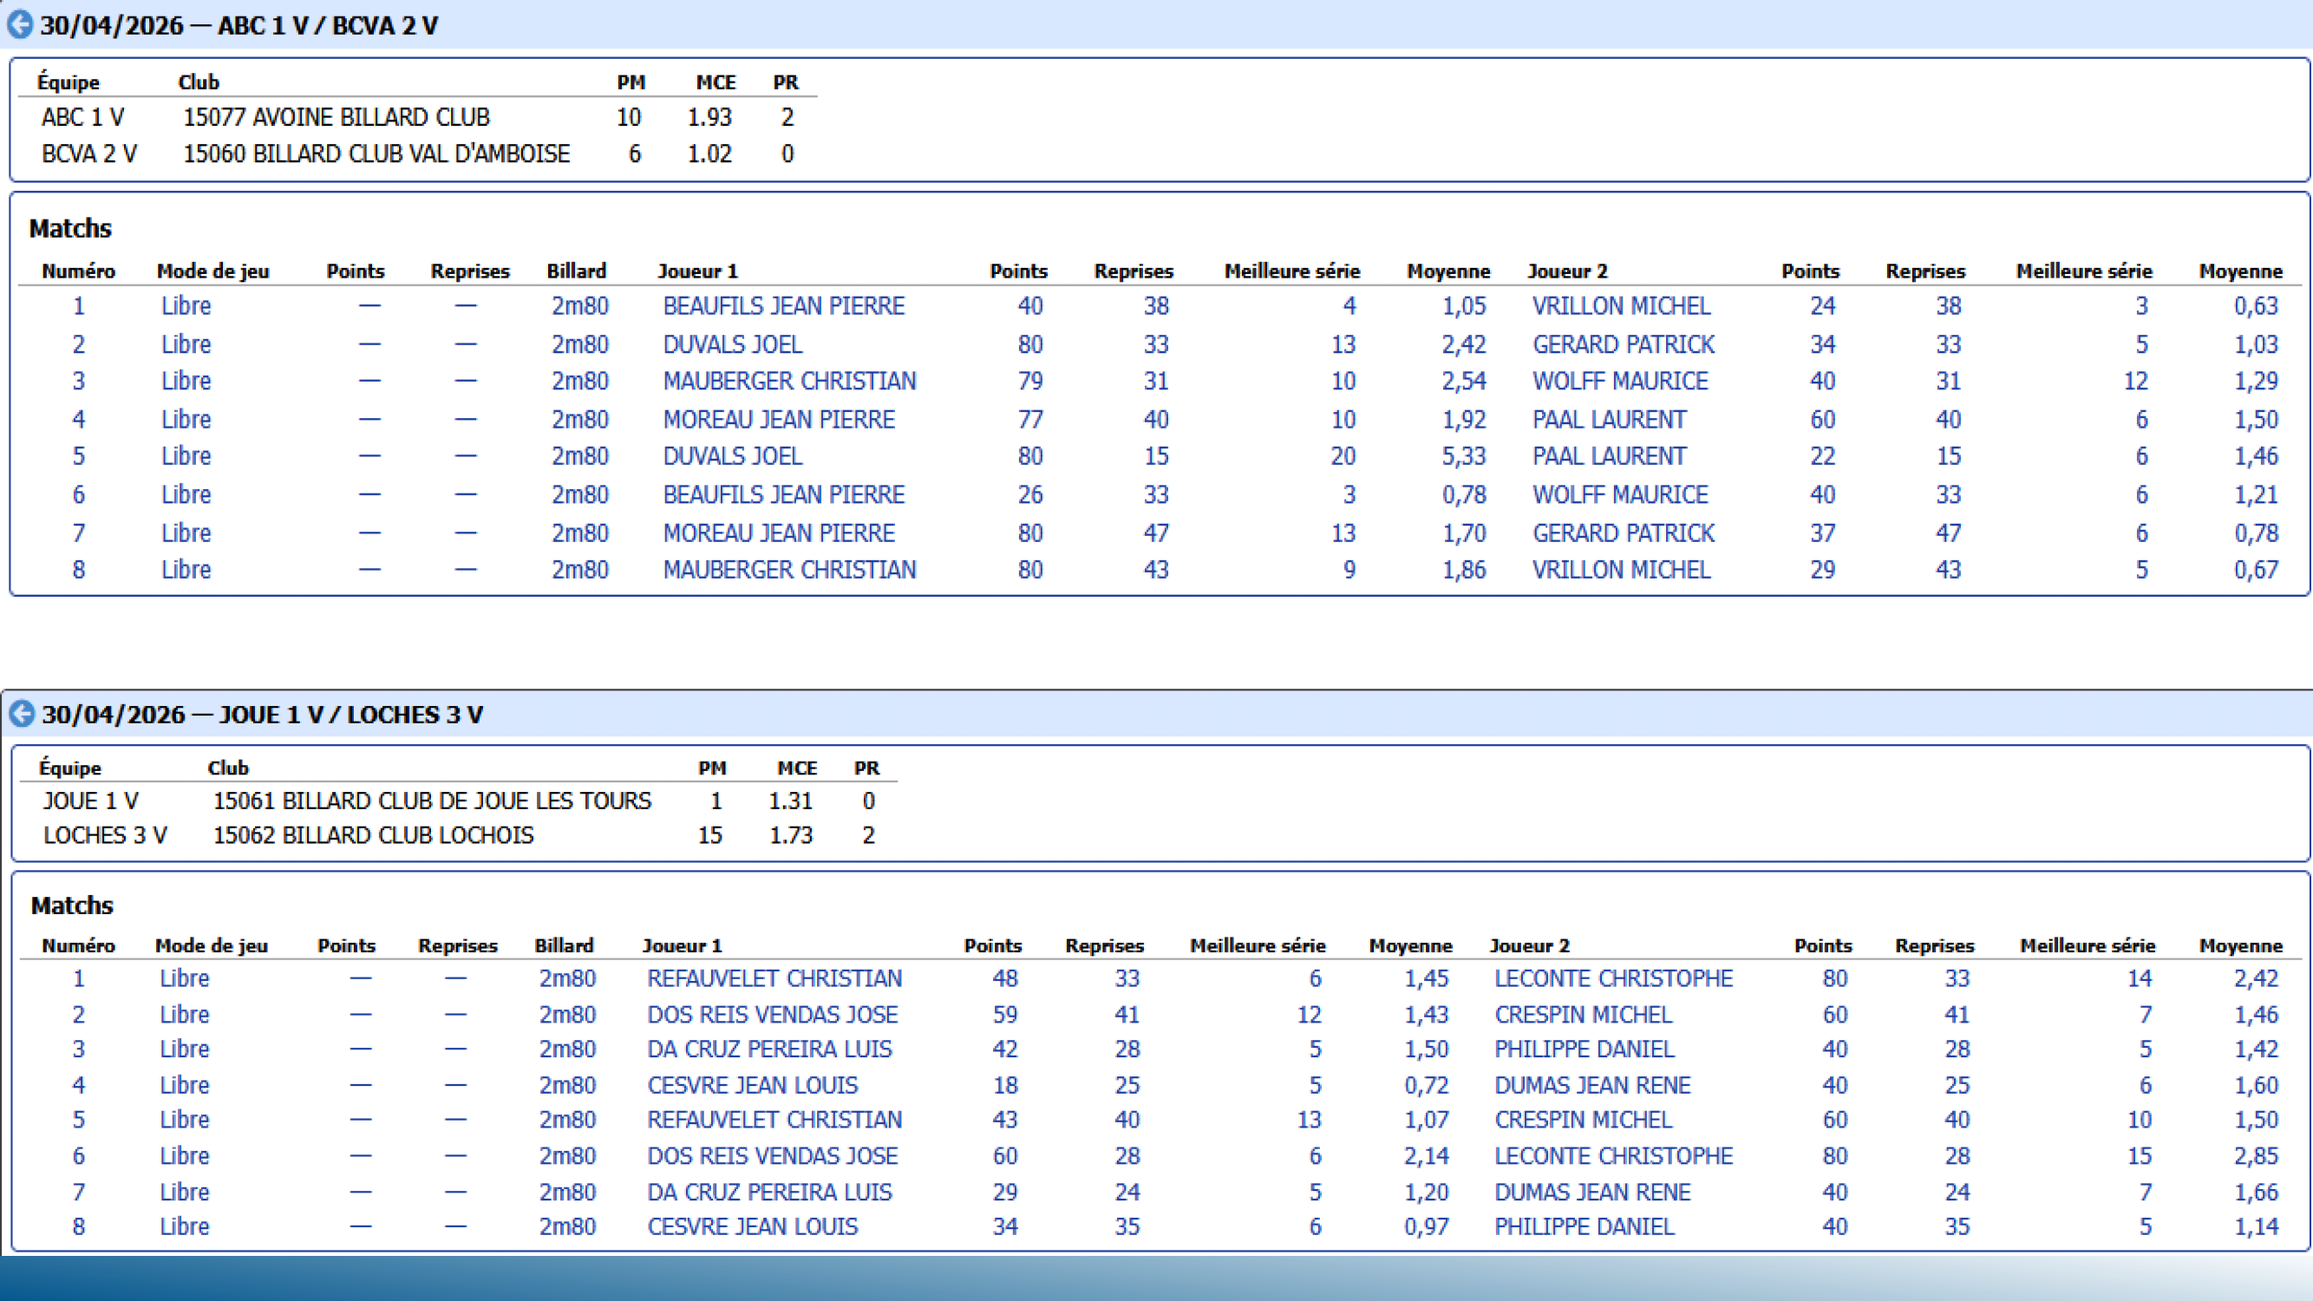Click WOLFF MAURICE in ABC match 6
Screen dimensions: 2313x1301
click(x=1620, y=495)
